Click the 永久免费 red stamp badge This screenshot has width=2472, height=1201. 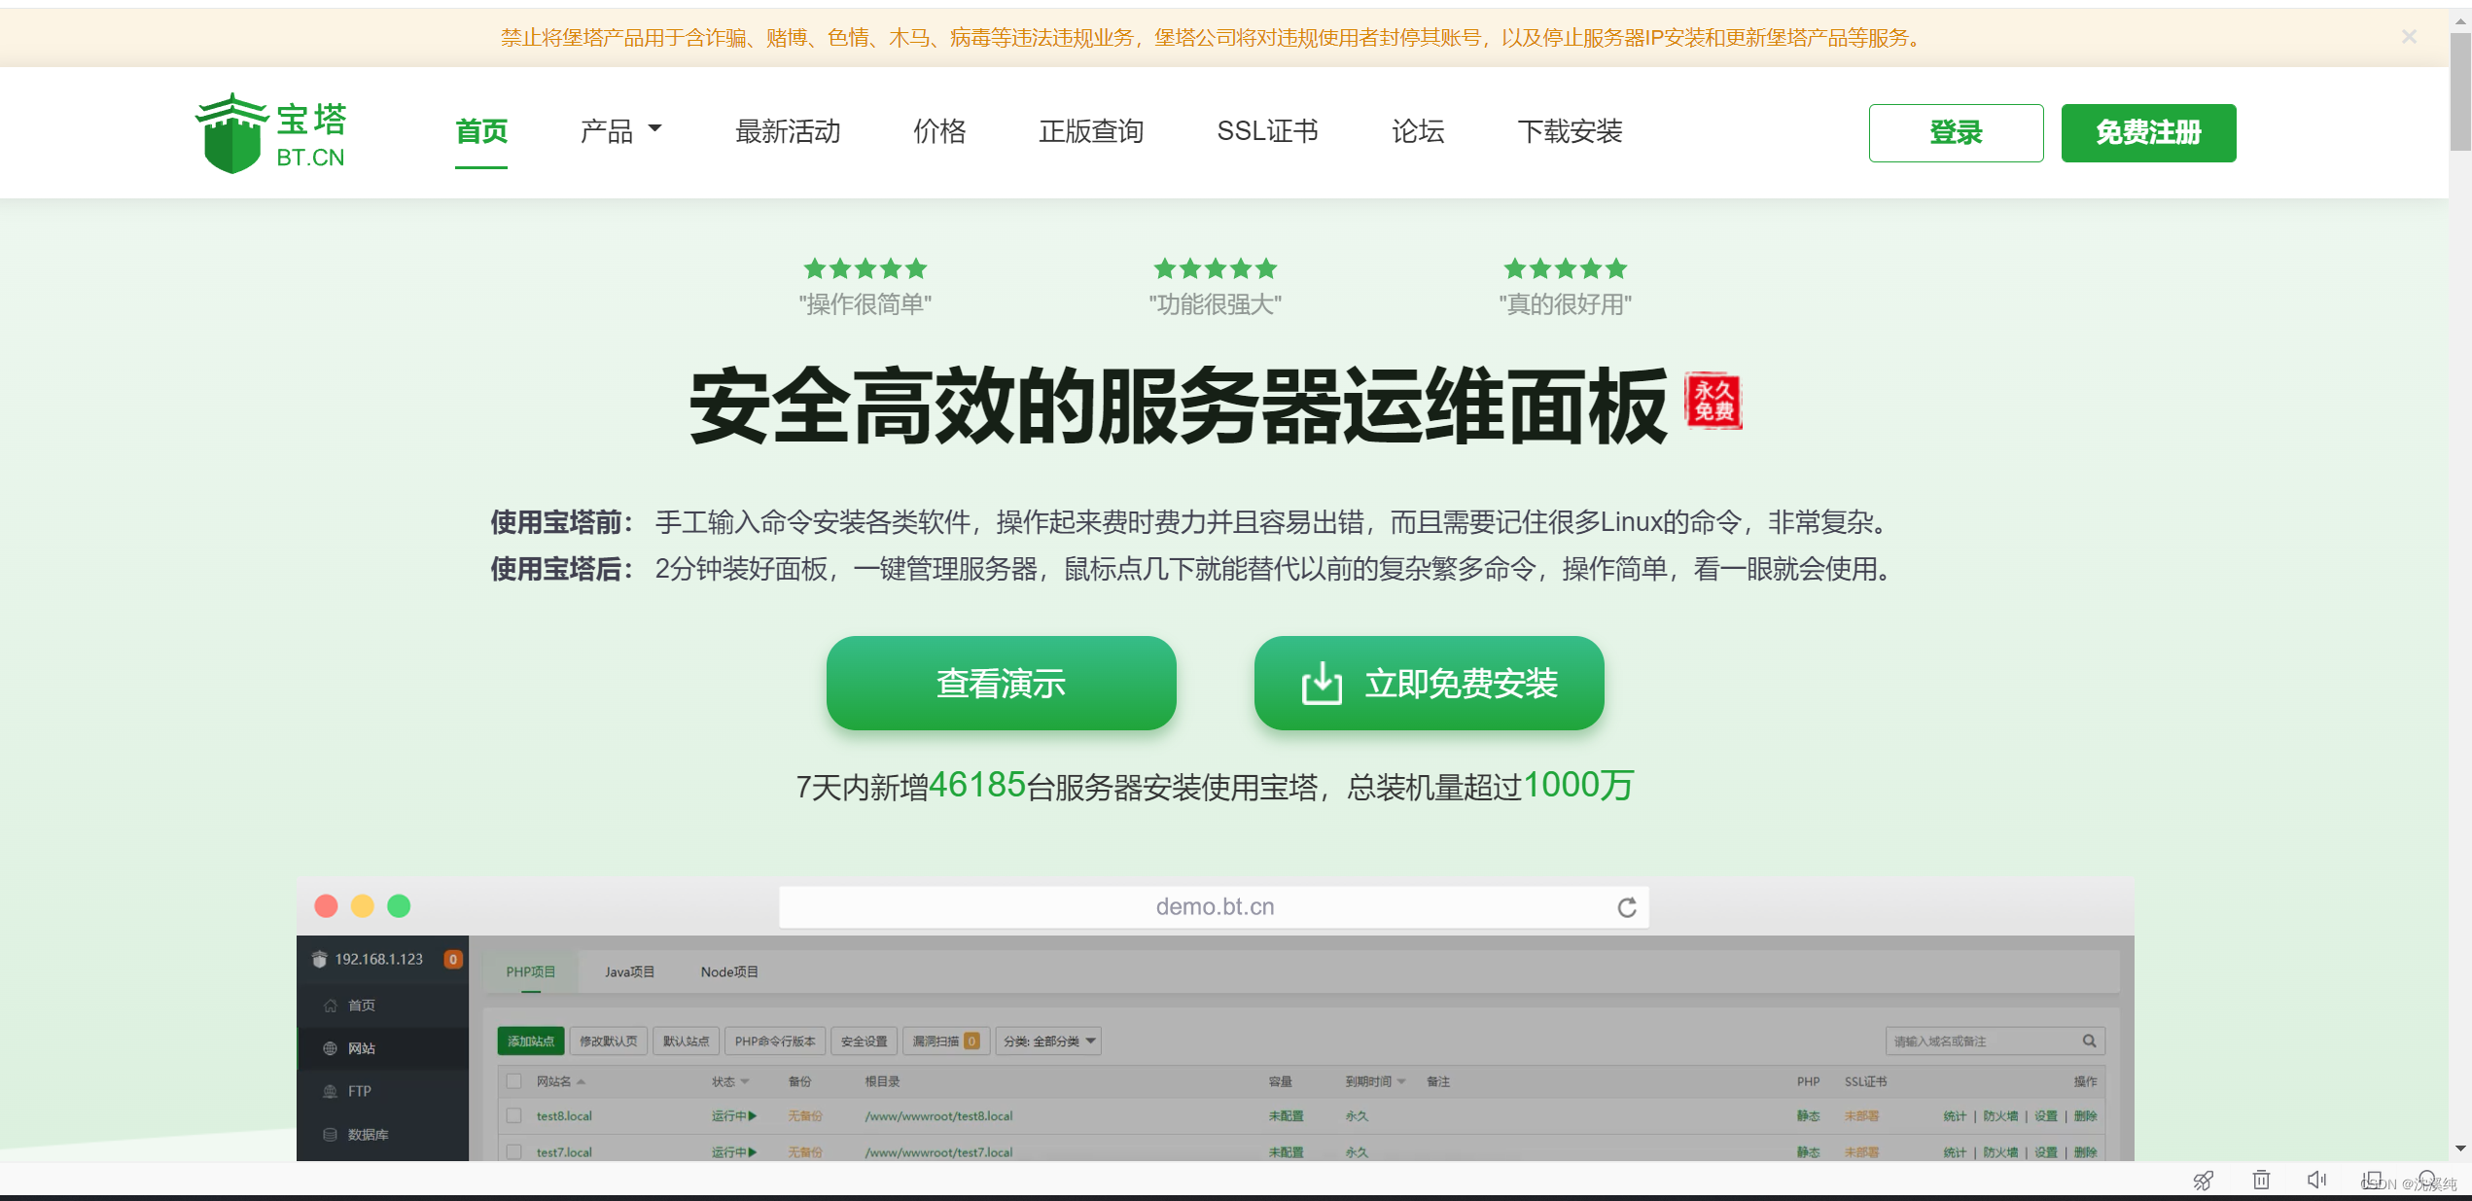[1713, 401]
